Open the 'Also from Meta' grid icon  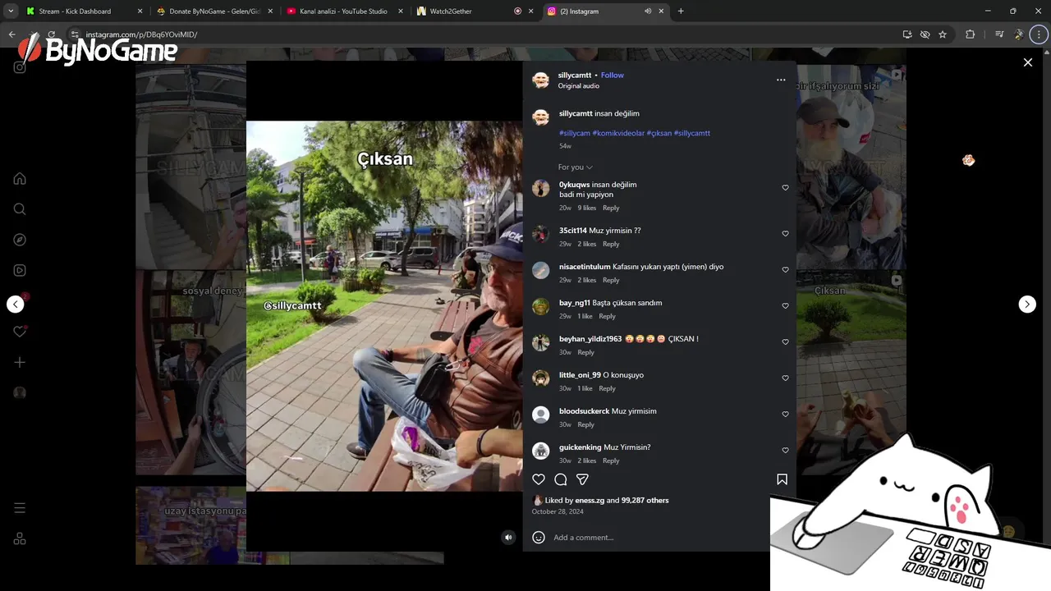pos(20,538)
